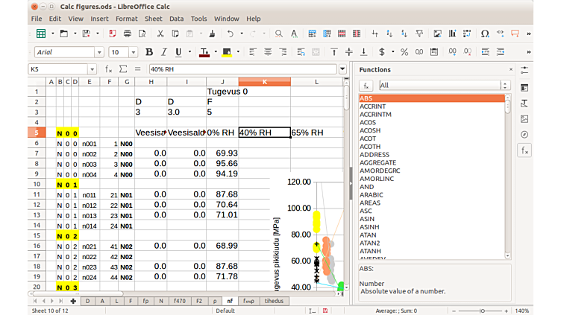Screen dimensions: 561x315
Task: Click the Format as Currency icon
Action: [x=383, y=52]
